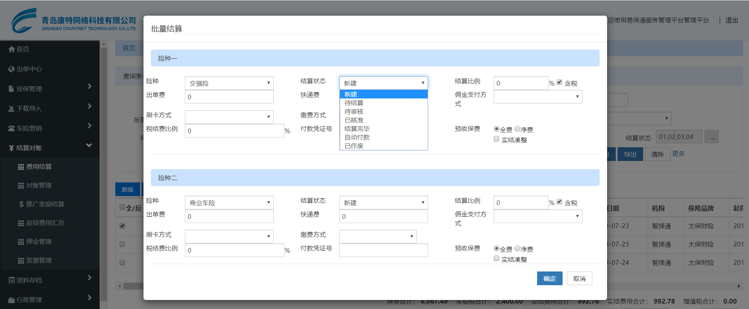The image size is (749, 309).
Task: Click the yen icon beside 结算对账
Action: tap(12, 148)
